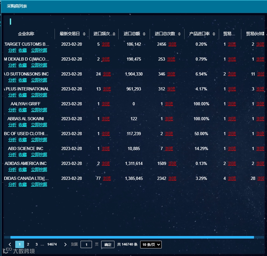Jump to last page 14674
Image resolution: width=267 pixels, height=256 pixels.
click(52, 244)
